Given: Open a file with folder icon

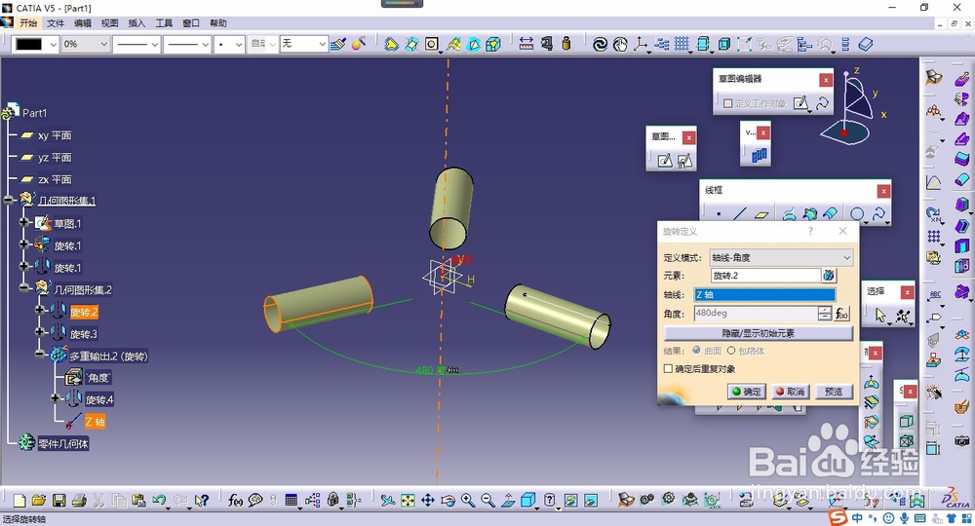Looking at the screenshot, I should [x=39, y=500].
